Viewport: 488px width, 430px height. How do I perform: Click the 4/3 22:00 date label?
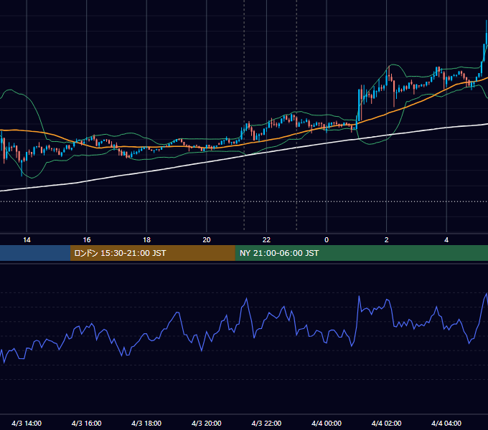coord(266,423)
